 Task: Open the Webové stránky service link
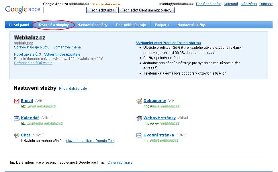[x=160, y=118]
